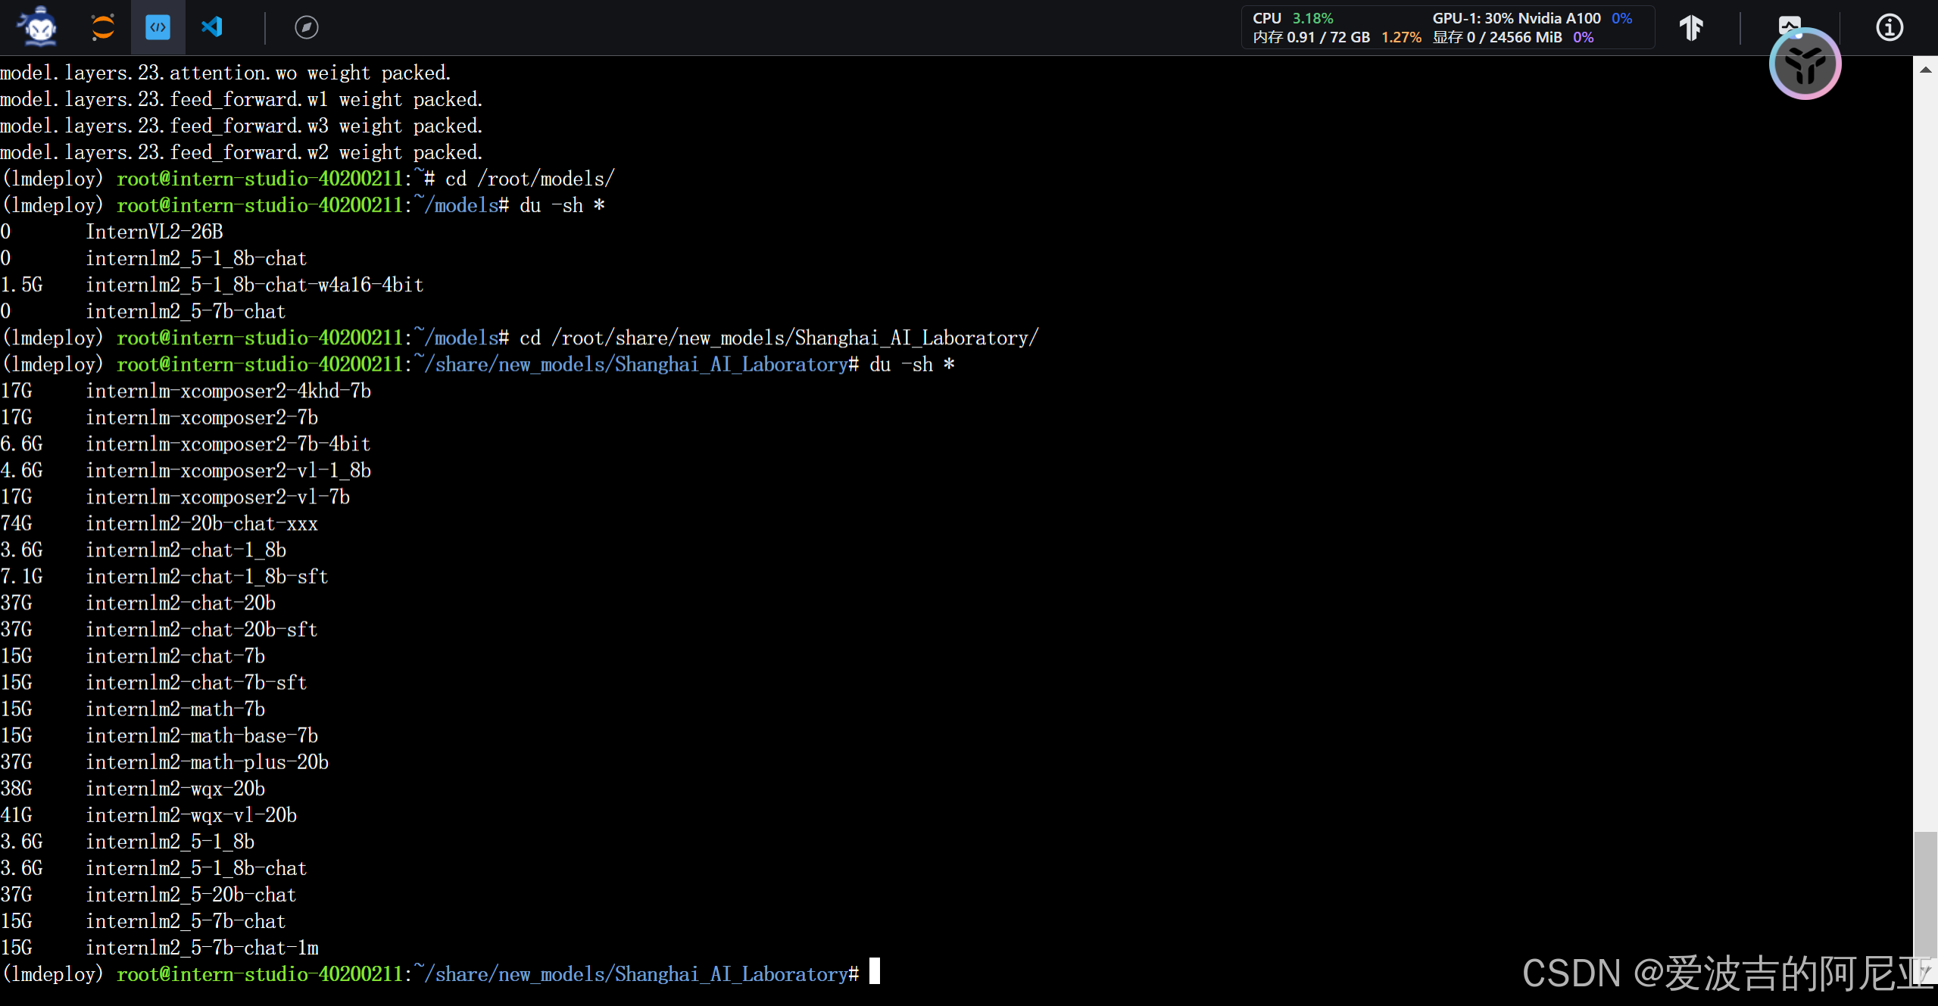The height and width of the screenshot is (1006, 1938).
Task: Click the internlm-xcomposer2-4khd-7b entry
Action: [228, 391]
